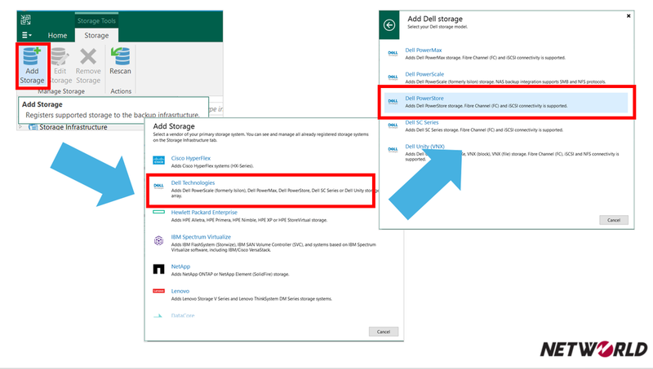Click the NetApp vendor icon
The height and width of the screenshot is (369, 653).
coord(158,270)
